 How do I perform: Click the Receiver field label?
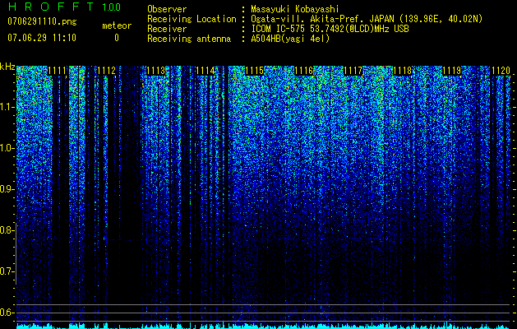pos(167,29)
